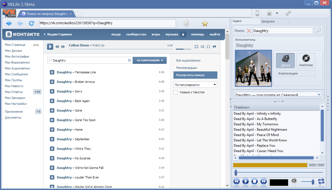Open 'Мои Аудиозаписи' in left menu

[17, 68]
